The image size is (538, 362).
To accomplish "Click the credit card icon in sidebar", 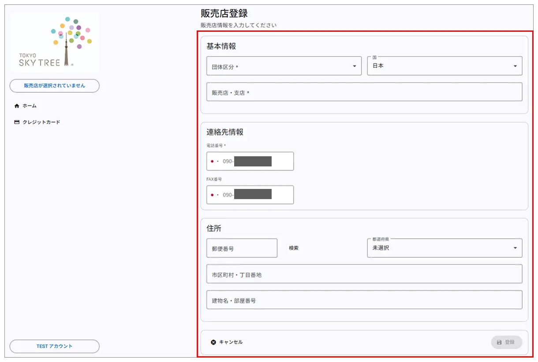I will (17, 122).
